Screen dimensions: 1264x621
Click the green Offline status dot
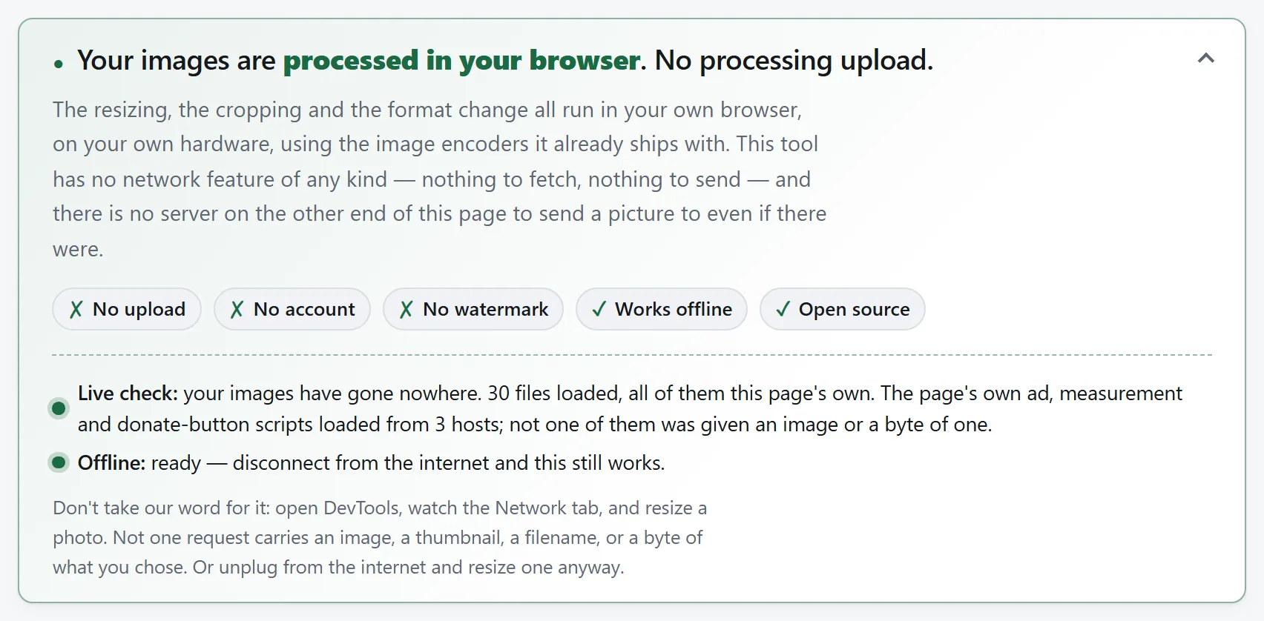coord(59,462)
